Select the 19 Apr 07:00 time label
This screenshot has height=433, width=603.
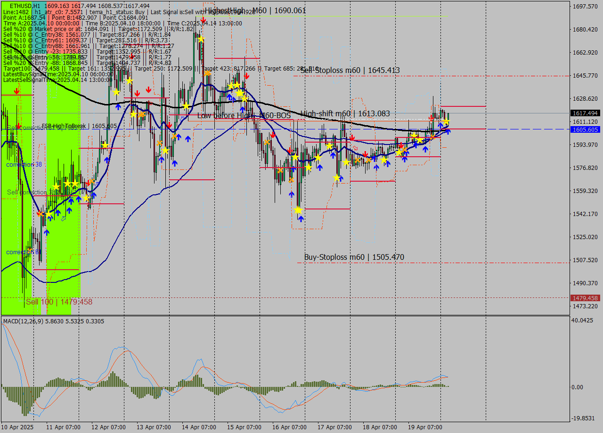pyautogui.click(x=425, y=427)
